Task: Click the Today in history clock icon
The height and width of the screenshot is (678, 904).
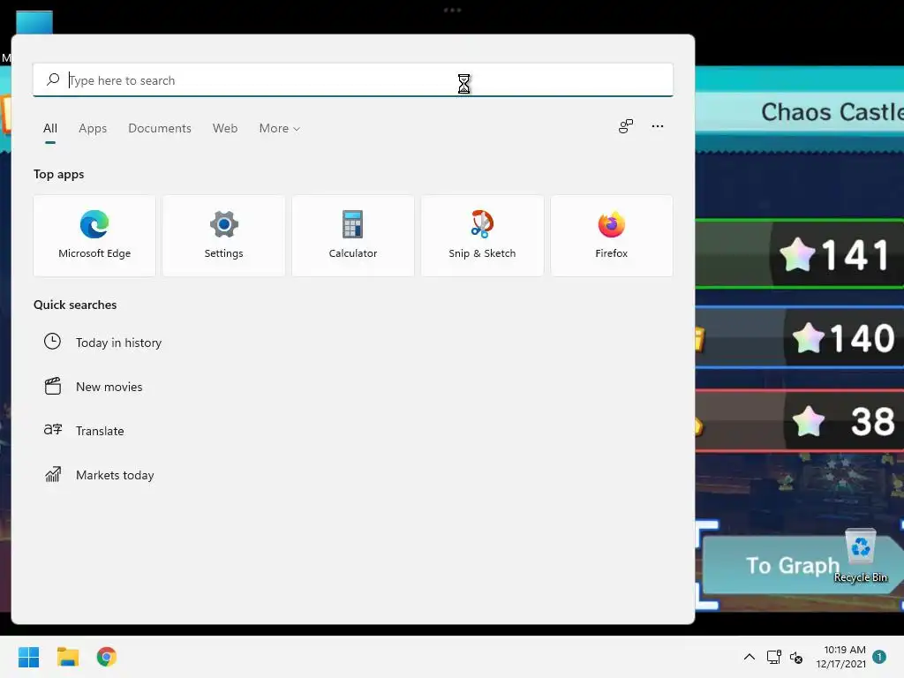Action: pyautogui.click(x=52, y=342)
